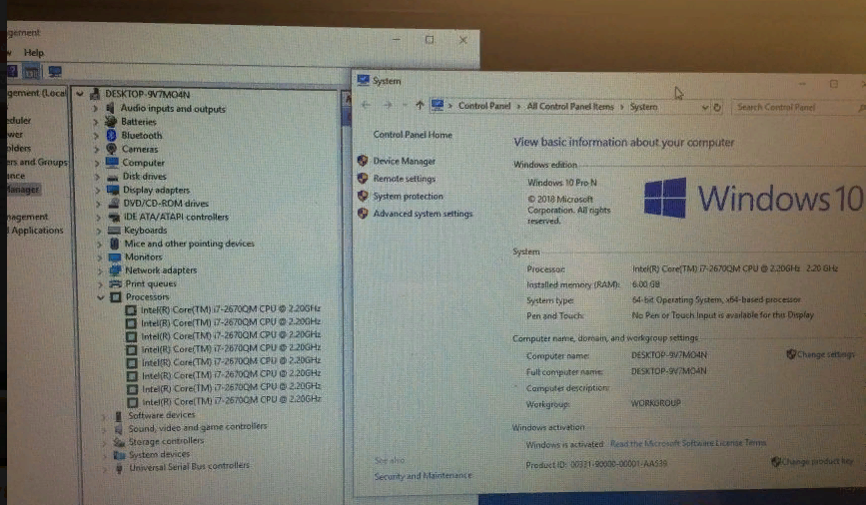This screenshot has width=866, height=505.
Task: Click the Advanced system settings shield icon
Action: click(363, 213)
